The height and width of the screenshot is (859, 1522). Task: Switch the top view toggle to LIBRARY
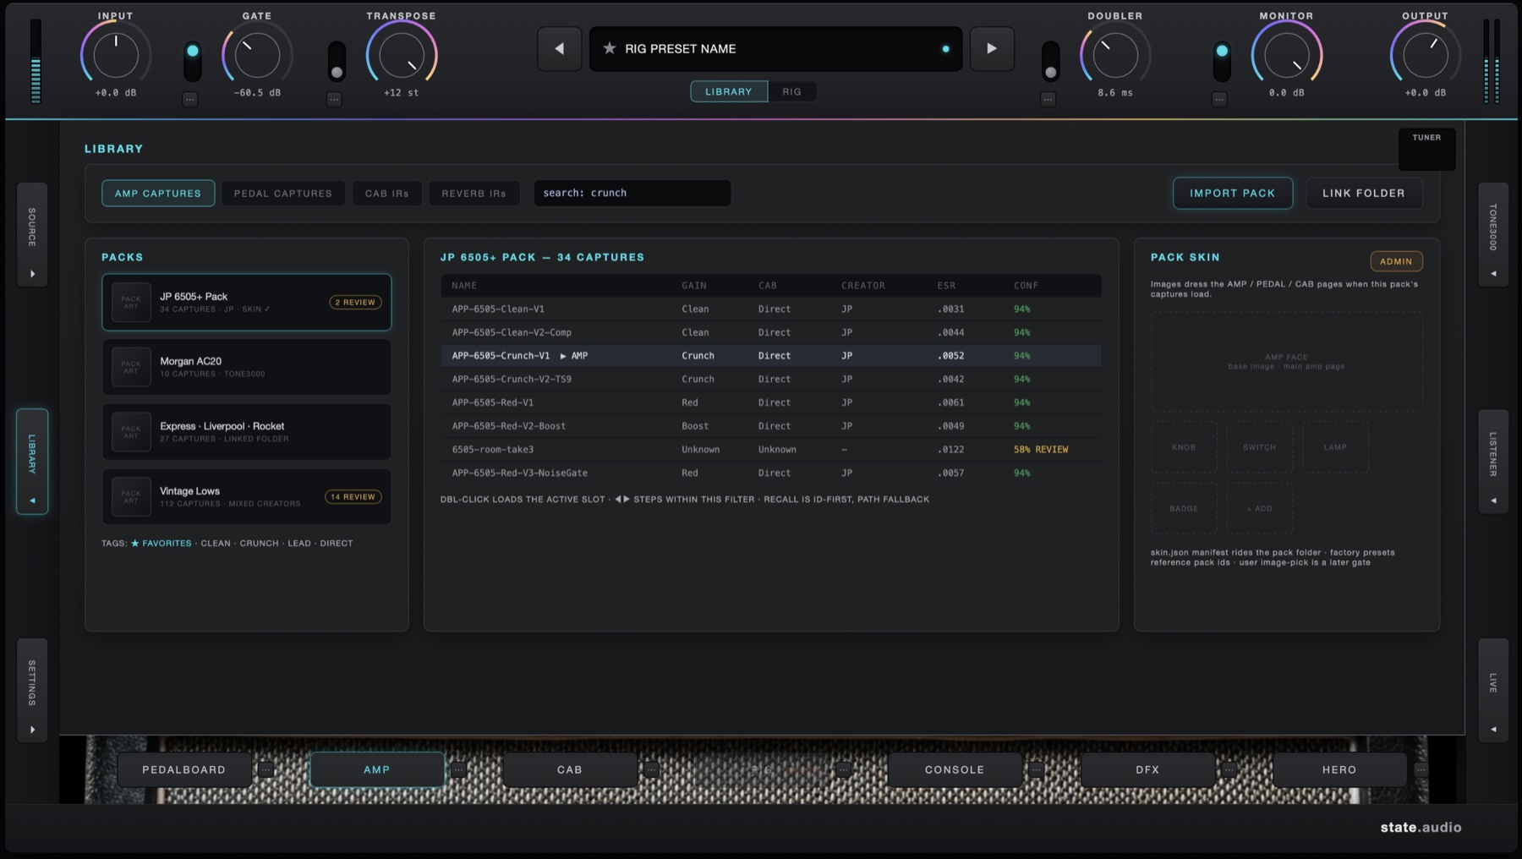coord(729,91)
